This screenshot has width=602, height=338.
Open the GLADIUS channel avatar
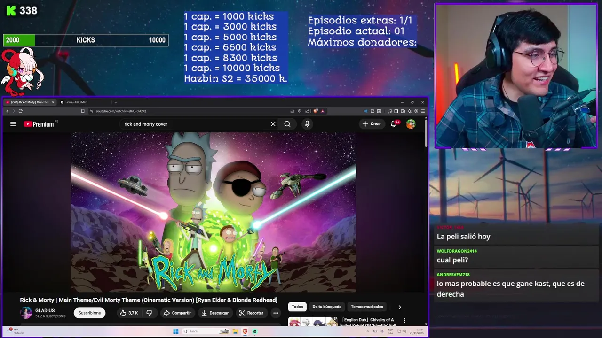click(26, 313)
